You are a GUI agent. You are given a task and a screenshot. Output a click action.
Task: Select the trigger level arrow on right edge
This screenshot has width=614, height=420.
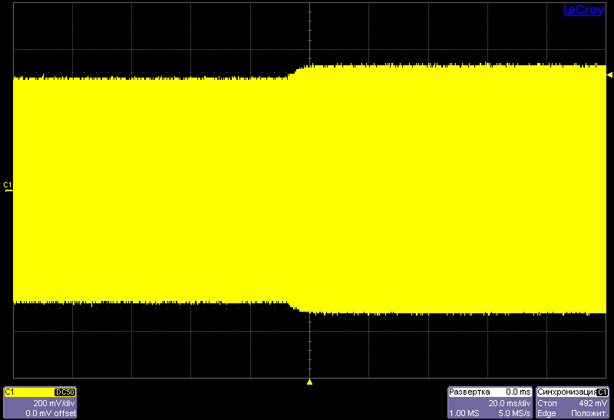click(x=609, y=74)
